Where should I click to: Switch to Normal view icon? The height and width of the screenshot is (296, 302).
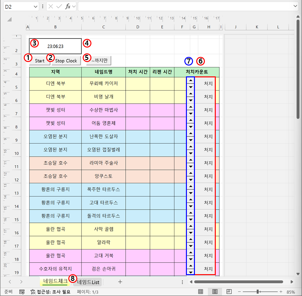pos(200,292)
